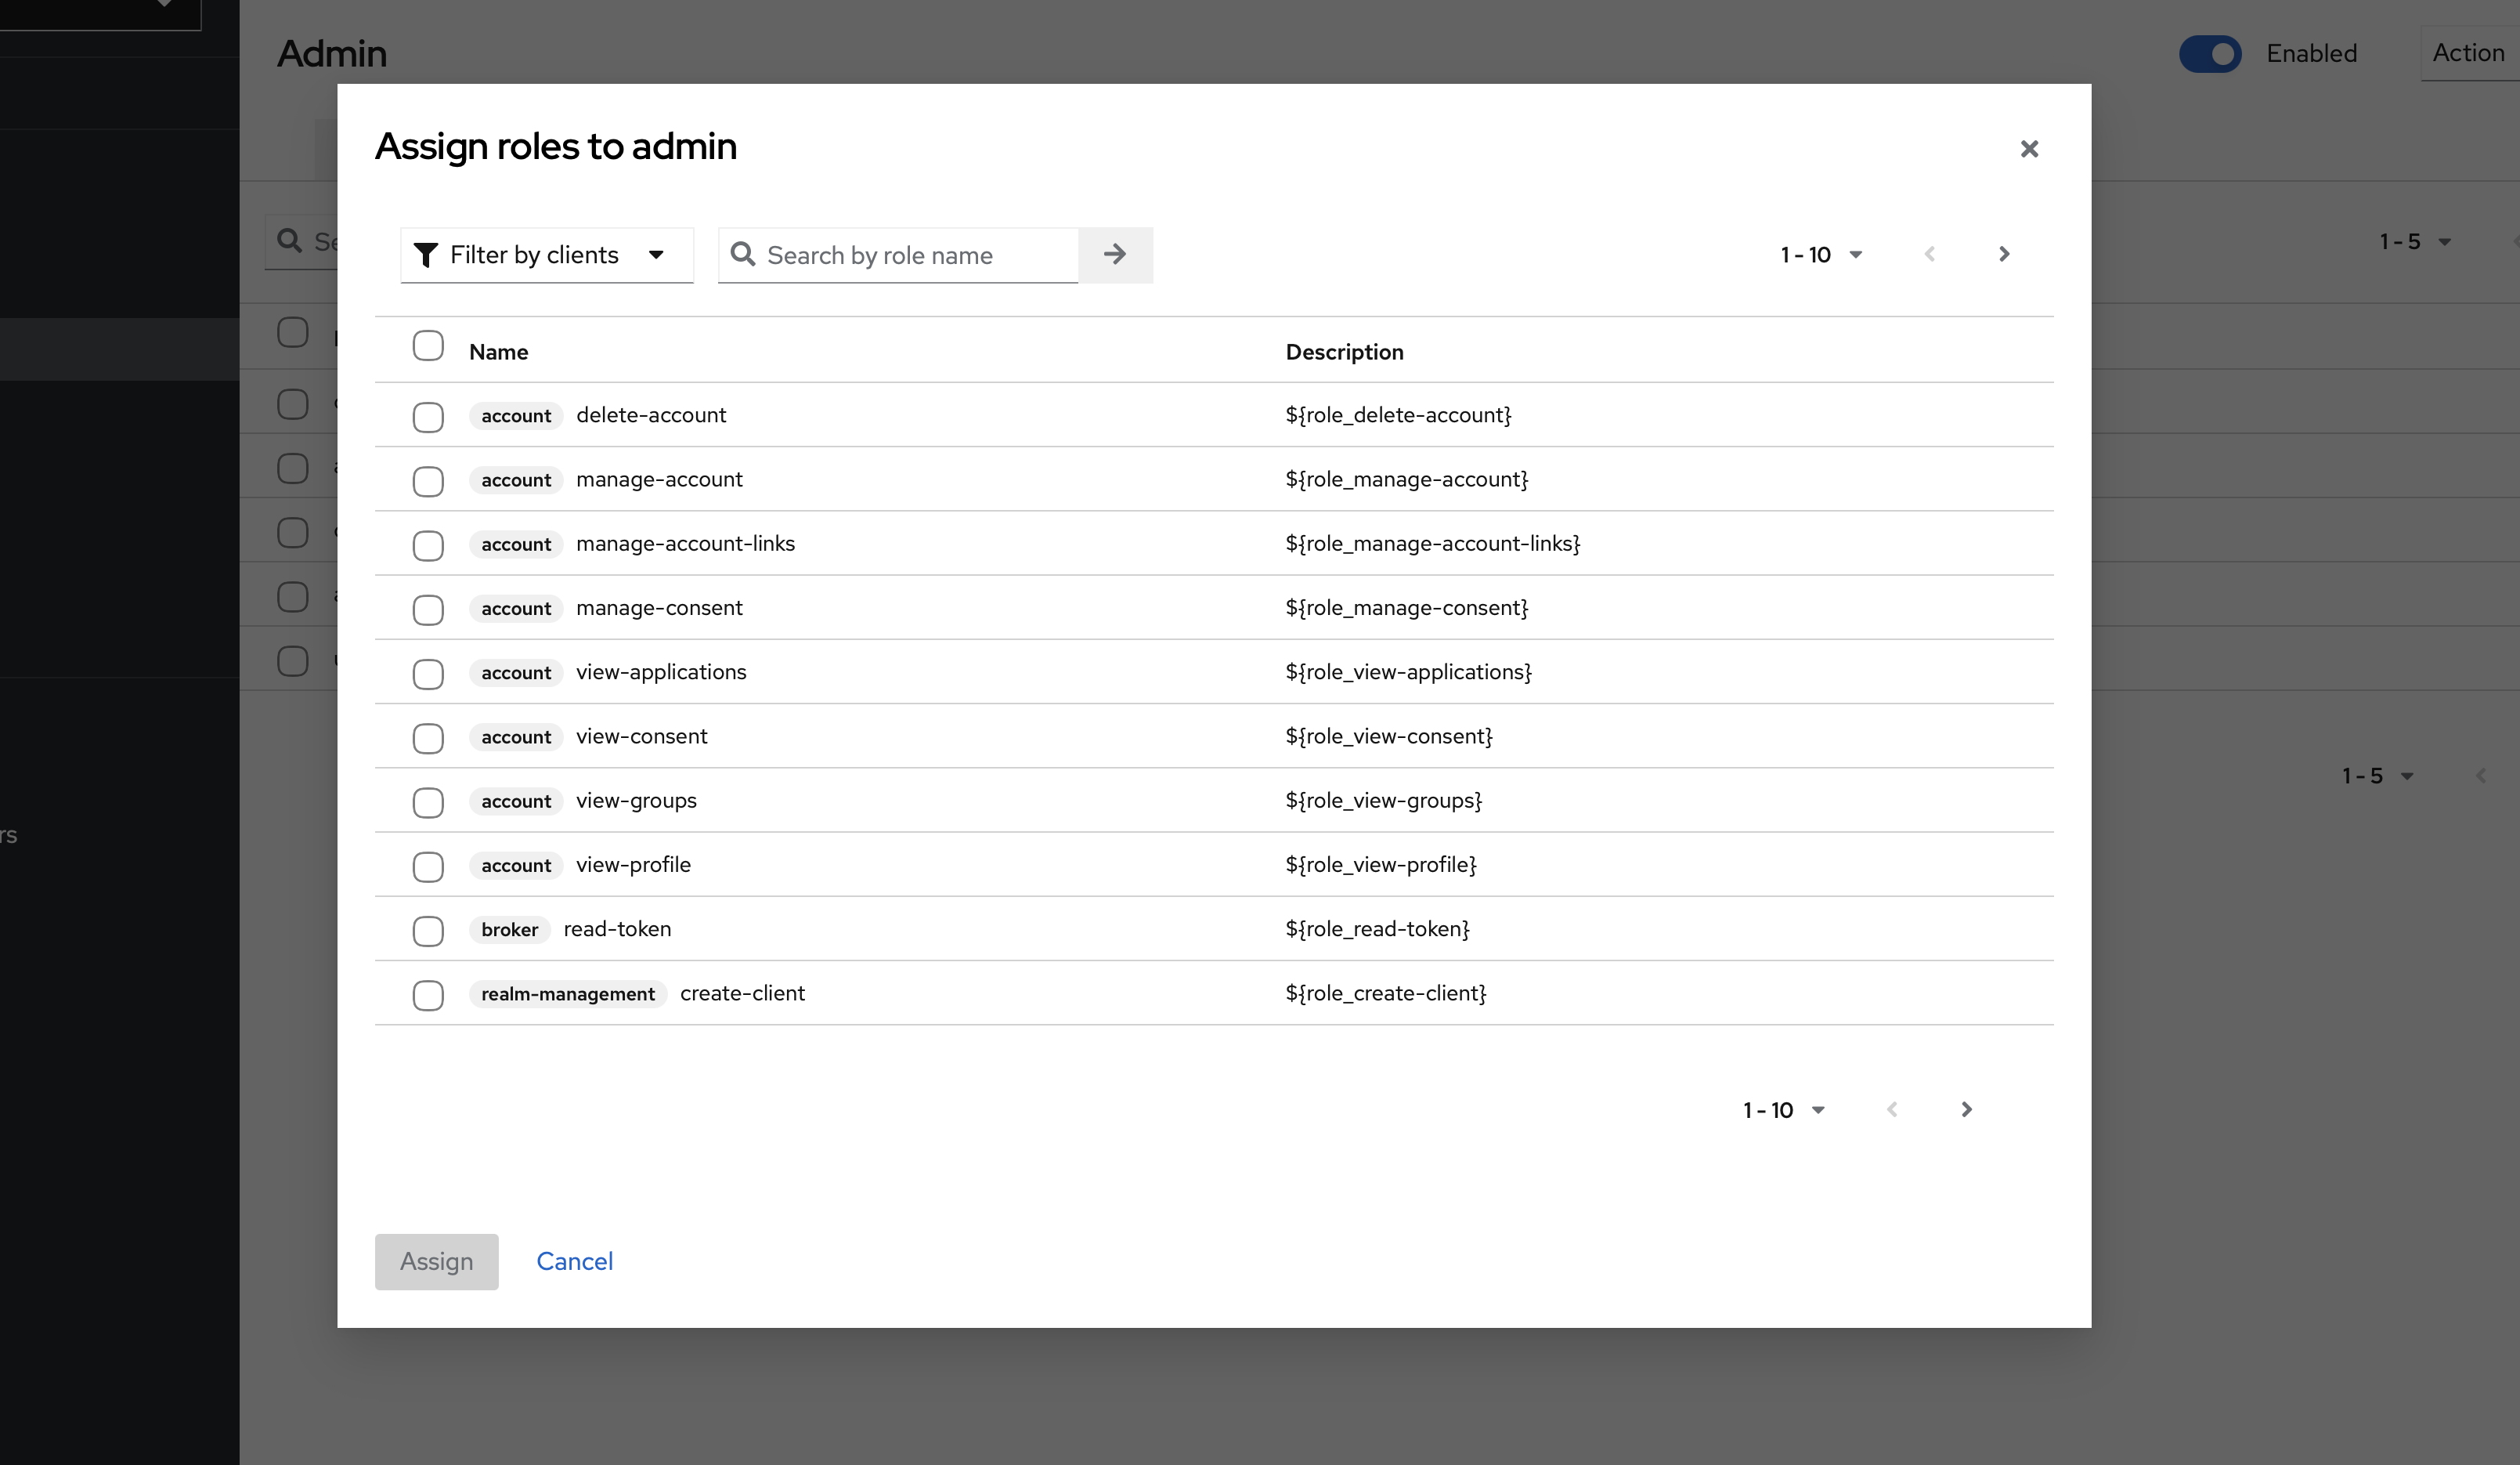Screen dimensions: 2520x1465
Task: Open background top 1 - 5 pagination dropdown
Action: point(2415,242)
